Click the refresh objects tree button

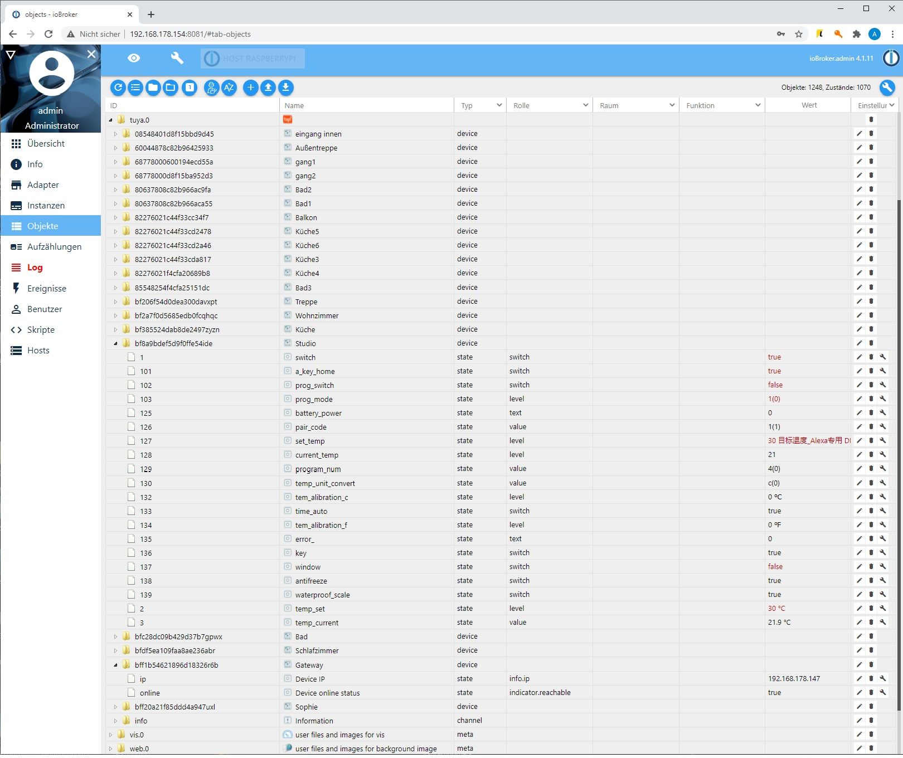(x=118, y=88)
